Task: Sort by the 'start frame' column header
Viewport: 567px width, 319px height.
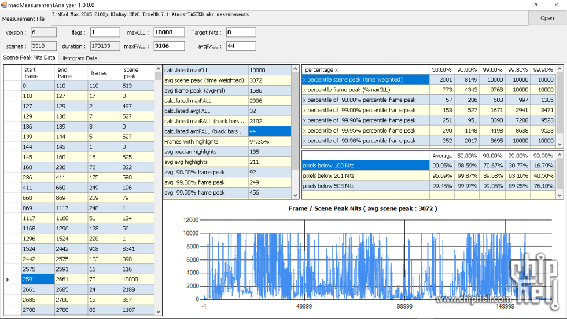Action: pos(38,72)
